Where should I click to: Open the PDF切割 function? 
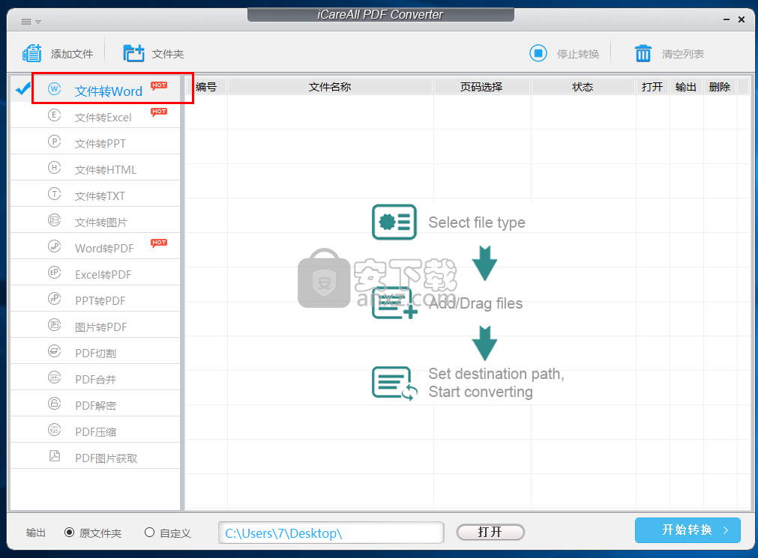click(95, 351)
